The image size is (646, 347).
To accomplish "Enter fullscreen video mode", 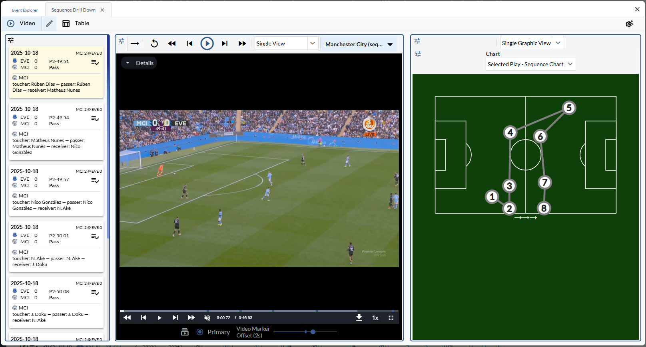I will click(391, 317).
